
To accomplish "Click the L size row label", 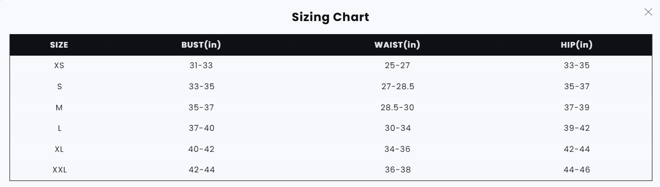I will [59, 128].
